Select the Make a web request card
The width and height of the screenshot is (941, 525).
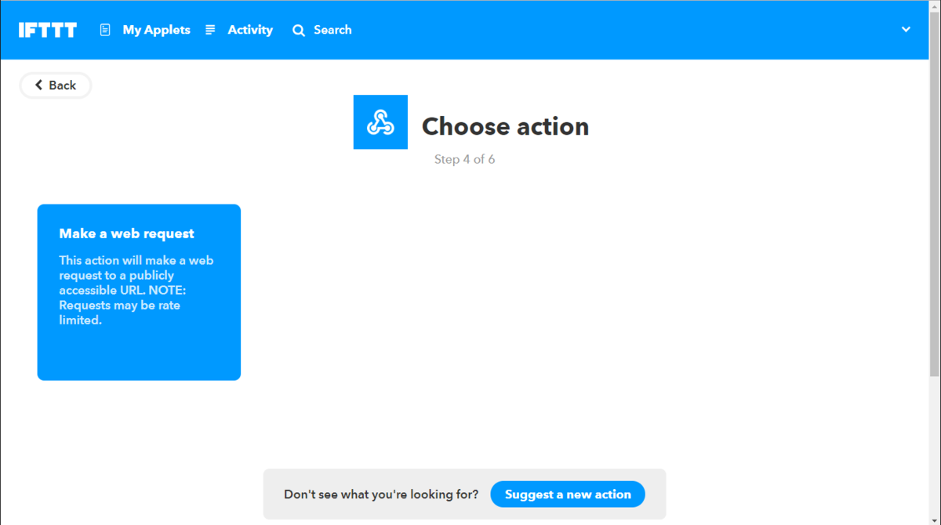(x=139, y=292)
